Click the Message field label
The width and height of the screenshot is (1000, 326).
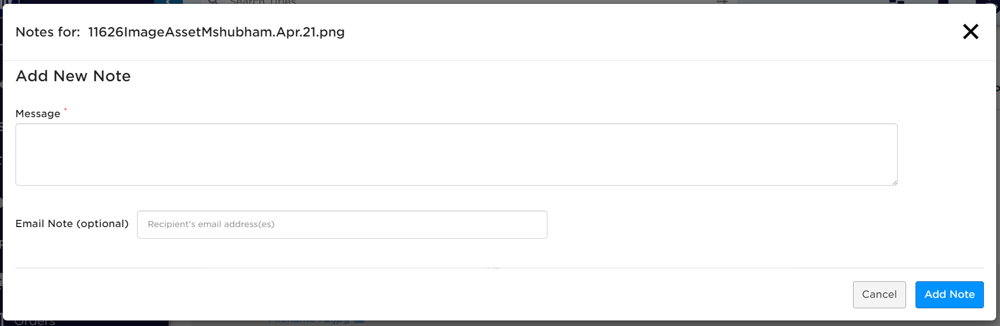38,114
